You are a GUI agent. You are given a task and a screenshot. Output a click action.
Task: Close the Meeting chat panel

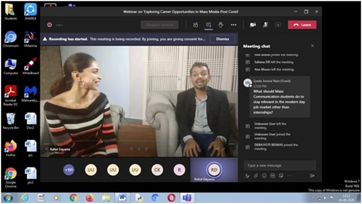pyautogui.click(x=312, y=46)
